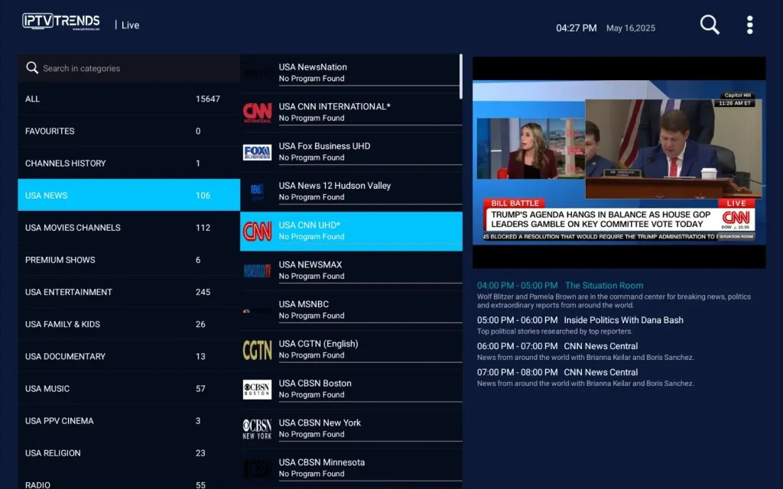The image size is (783, 489).
Task: Click the Newsmax TV channel logo
Action: (x=257, y=271)
